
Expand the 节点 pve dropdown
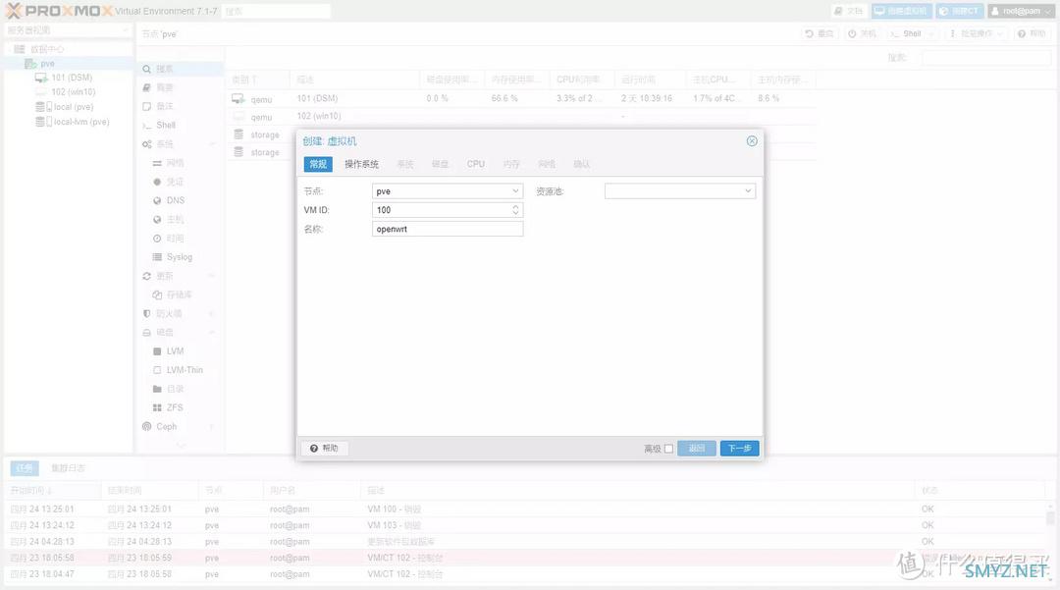point(515,191)
